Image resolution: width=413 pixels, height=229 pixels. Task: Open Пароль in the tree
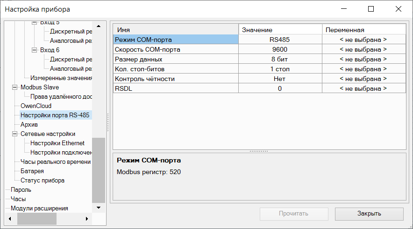tap(21, 189)
